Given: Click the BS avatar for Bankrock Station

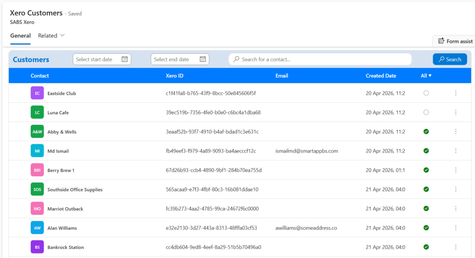Looking at the screenshot, I should (x=37, y=247).
